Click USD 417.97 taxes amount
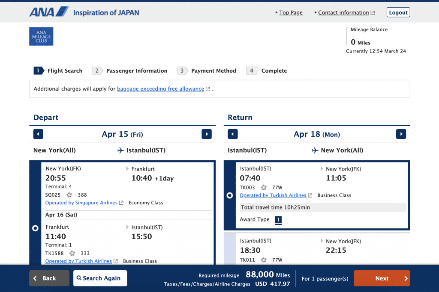Screen dimensions: 439x292 (x=272, y=284)
